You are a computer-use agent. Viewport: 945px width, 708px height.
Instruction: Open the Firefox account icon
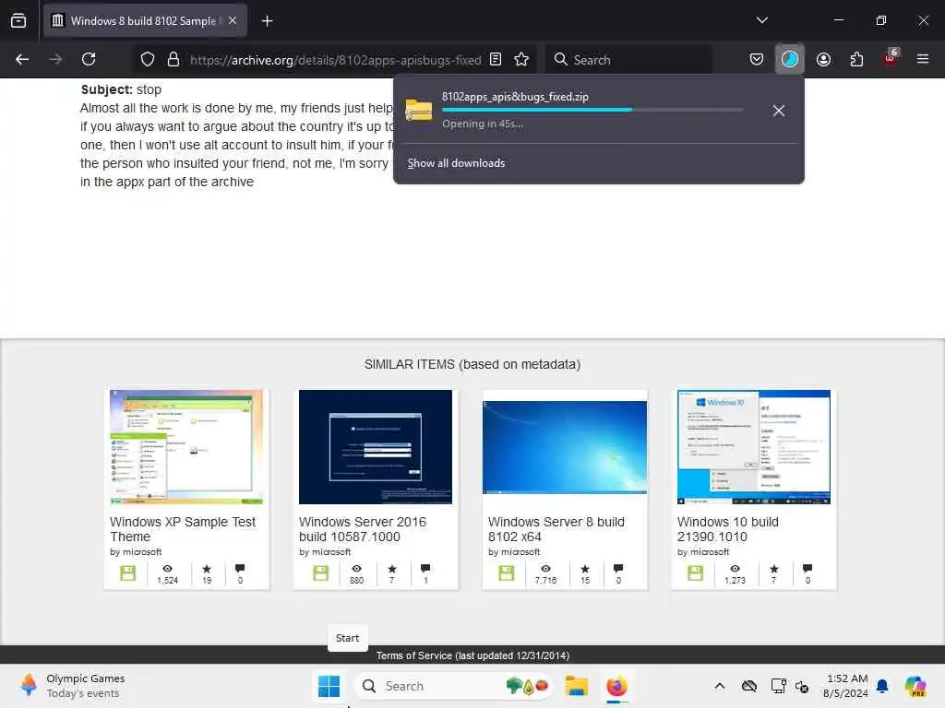point(823,59)
